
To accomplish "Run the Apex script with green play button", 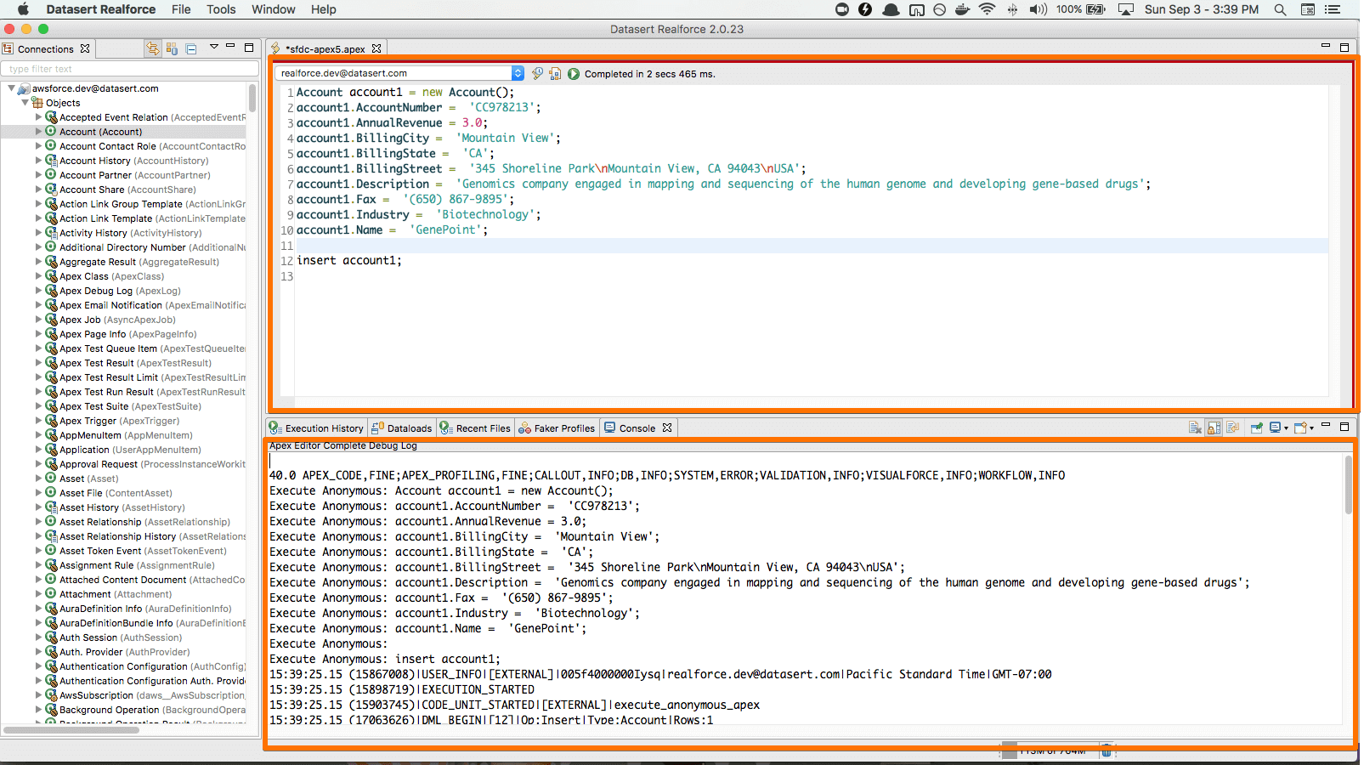I will [574, 74].
